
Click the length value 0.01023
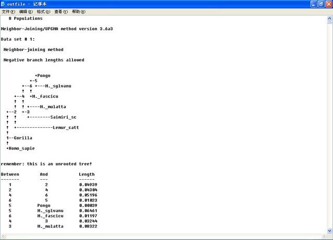click(x=88, y=201)
